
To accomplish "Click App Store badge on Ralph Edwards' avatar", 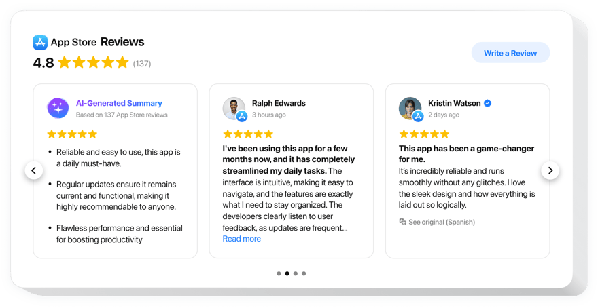I will coord(242,116).
